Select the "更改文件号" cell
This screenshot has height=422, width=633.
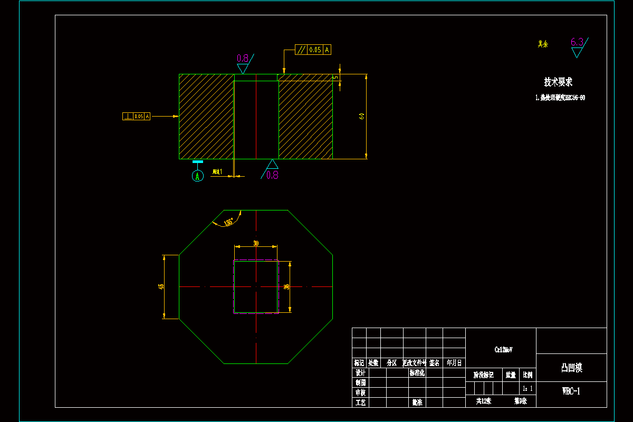click(x=414, y=363)
